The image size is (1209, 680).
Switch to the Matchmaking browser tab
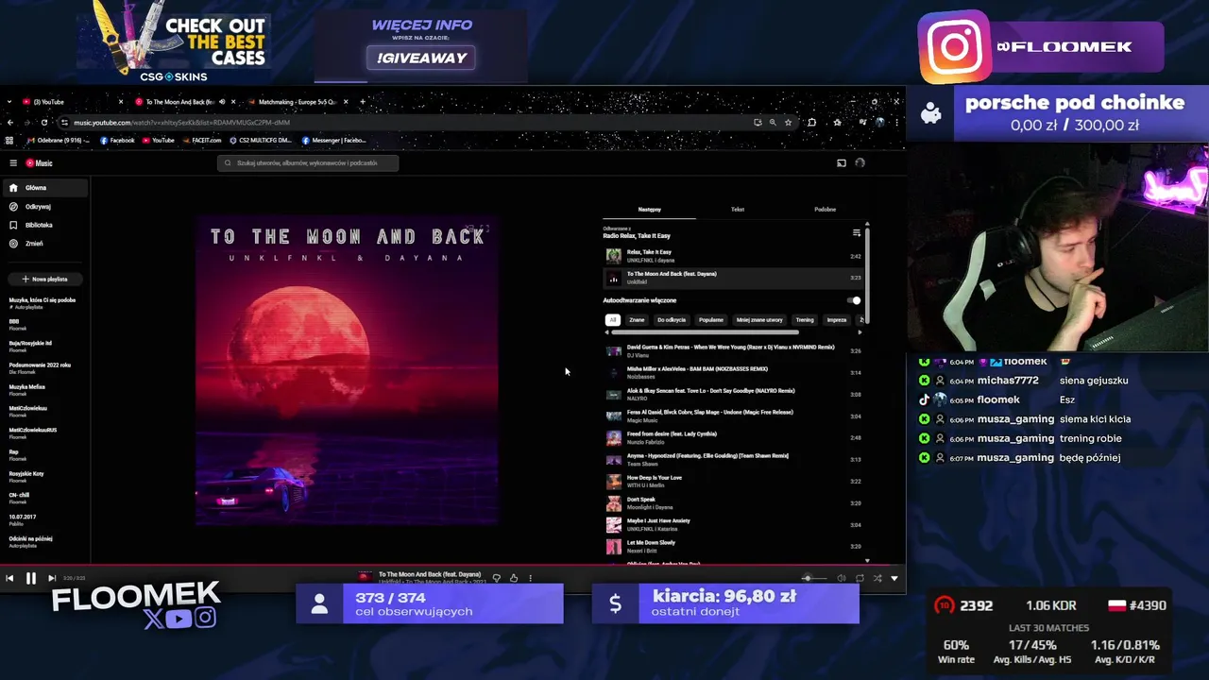tap(298, 102)
